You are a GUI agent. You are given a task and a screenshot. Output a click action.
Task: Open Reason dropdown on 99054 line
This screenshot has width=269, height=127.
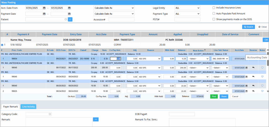[149, 59]
